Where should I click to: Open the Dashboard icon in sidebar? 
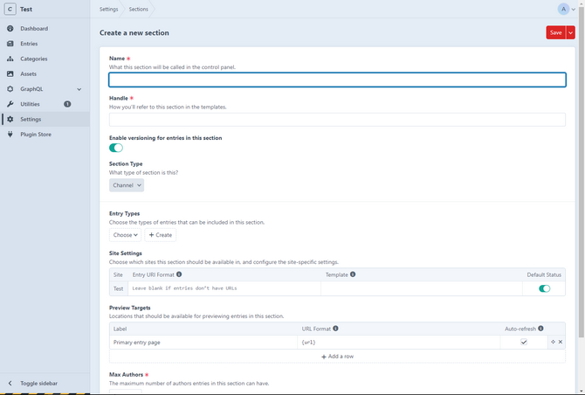[x=10, y=29]
